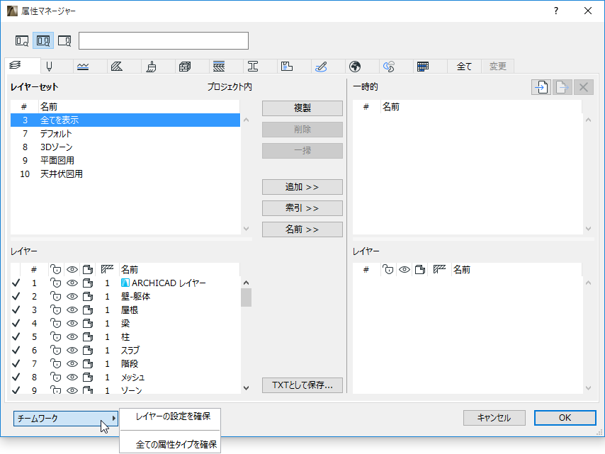Screen dimensions: 605x454
Task: Confirm with the OK button
Action: tap(565, 418)
